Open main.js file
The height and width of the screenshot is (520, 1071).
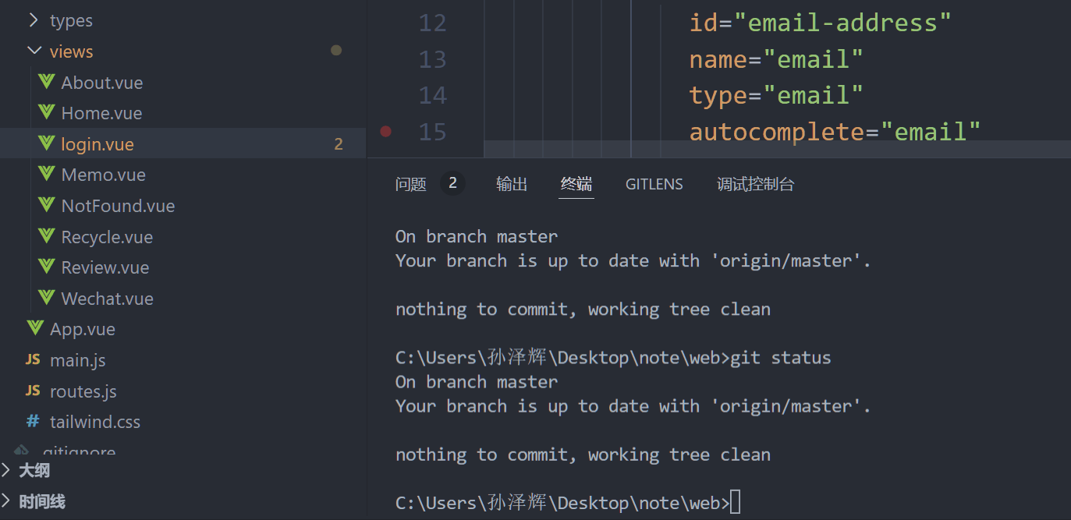click(x=78, y=360)
